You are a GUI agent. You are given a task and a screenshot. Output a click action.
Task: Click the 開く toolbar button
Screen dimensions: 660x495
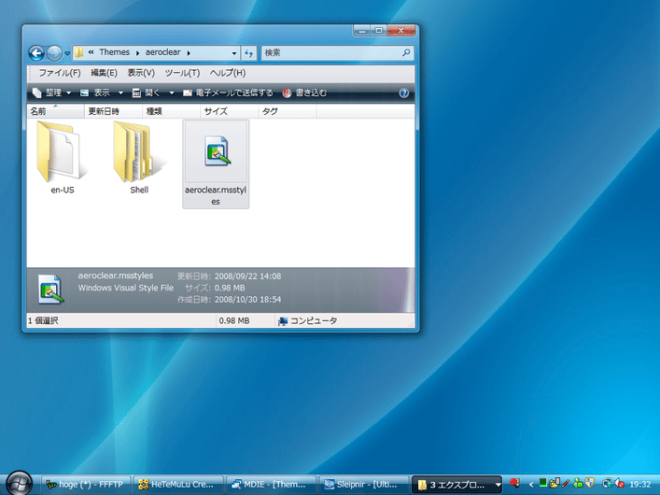tap(147, 92)
